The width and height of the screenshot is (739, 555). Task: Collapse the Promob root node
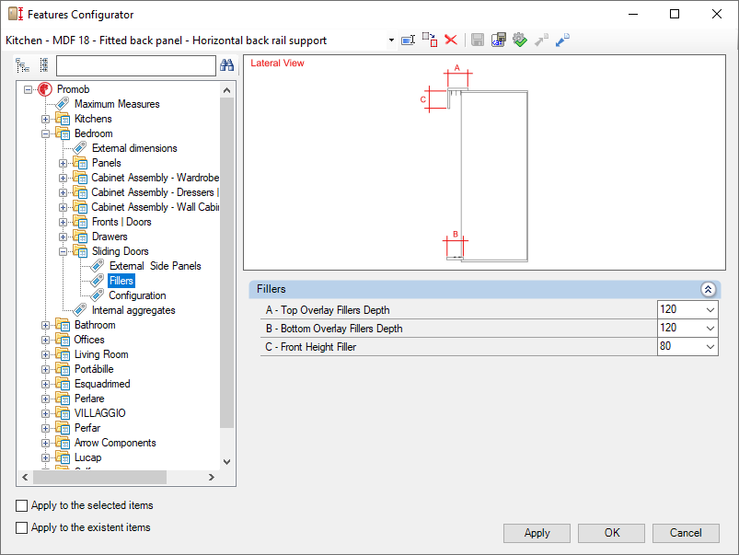[28, 89]
